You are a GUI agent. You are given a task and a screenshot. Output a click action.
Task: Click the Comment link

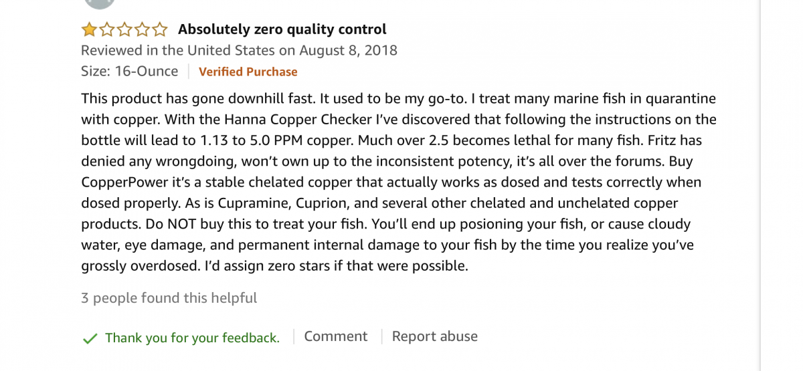[335, 336]
